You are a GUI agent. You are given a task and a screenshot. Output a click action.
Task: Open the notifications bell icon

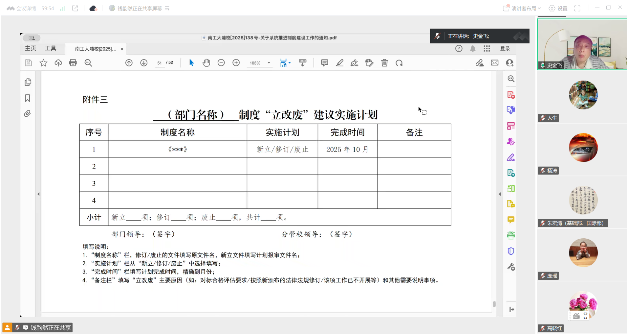(x=473, y=49)
